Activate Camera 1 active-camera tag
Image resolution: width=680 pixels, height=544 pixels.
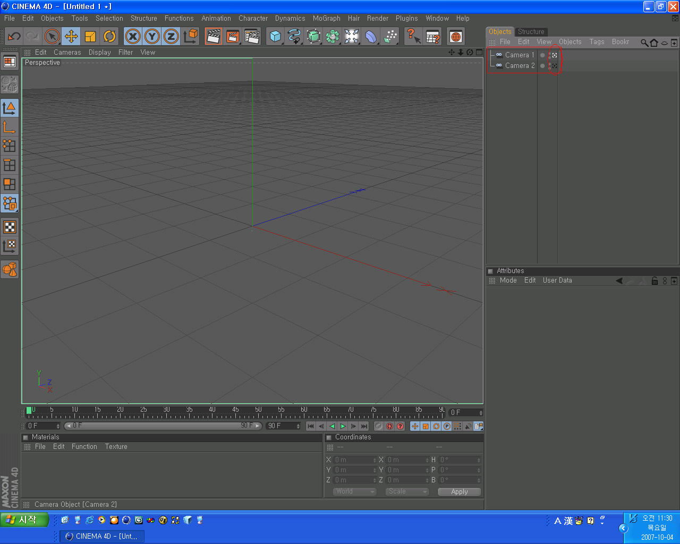(554, 55)
